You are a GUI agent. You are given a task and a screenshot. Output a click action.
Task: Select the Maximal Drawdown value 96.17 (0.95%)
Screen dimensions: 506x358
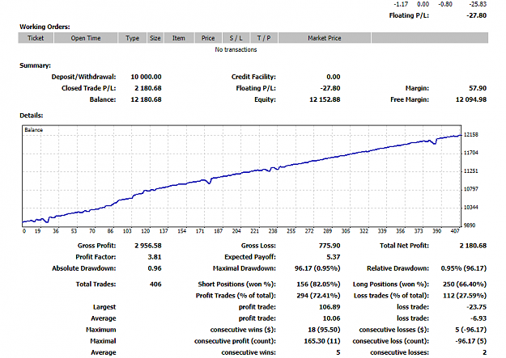click(x=317, y=268)
